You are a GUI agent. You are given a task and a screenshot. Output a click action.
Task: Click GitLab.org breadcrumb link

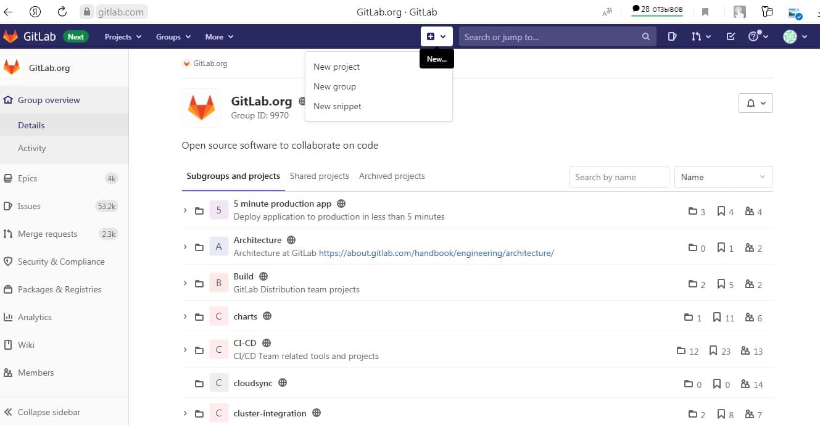click(210, 64)
